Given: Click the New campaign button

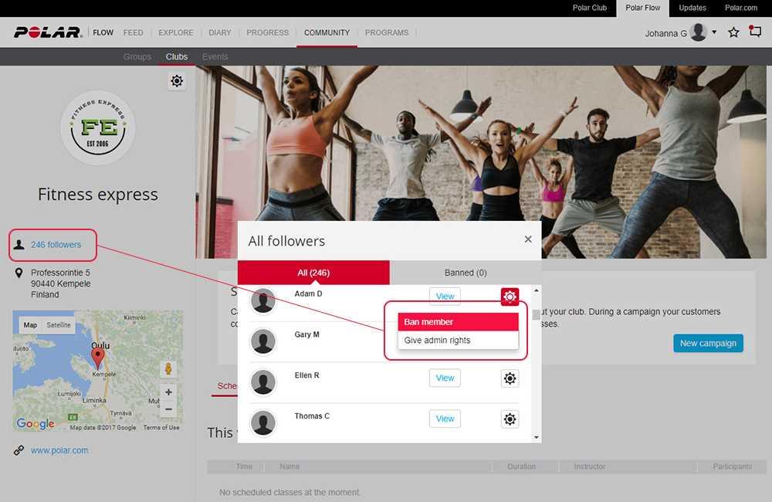Looking at the screenshot, I should [708, 344].
